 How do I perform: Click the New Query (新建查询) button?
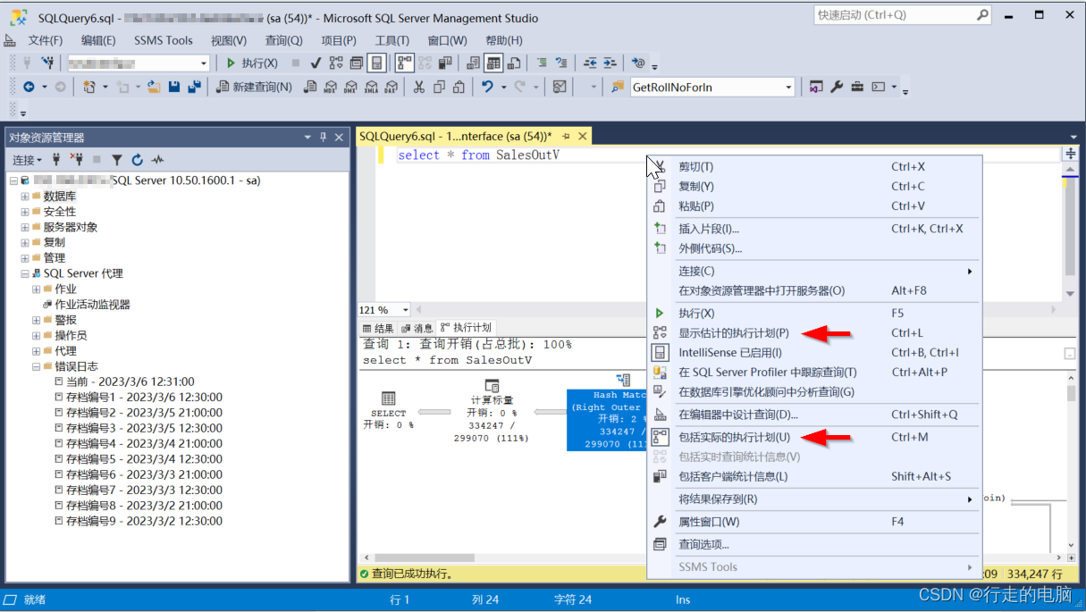pyautogui.click(x=256, y=87)
